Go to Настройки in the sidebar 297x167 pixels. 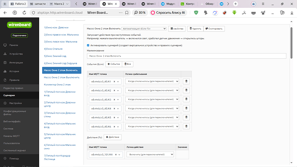coord(15,103)
